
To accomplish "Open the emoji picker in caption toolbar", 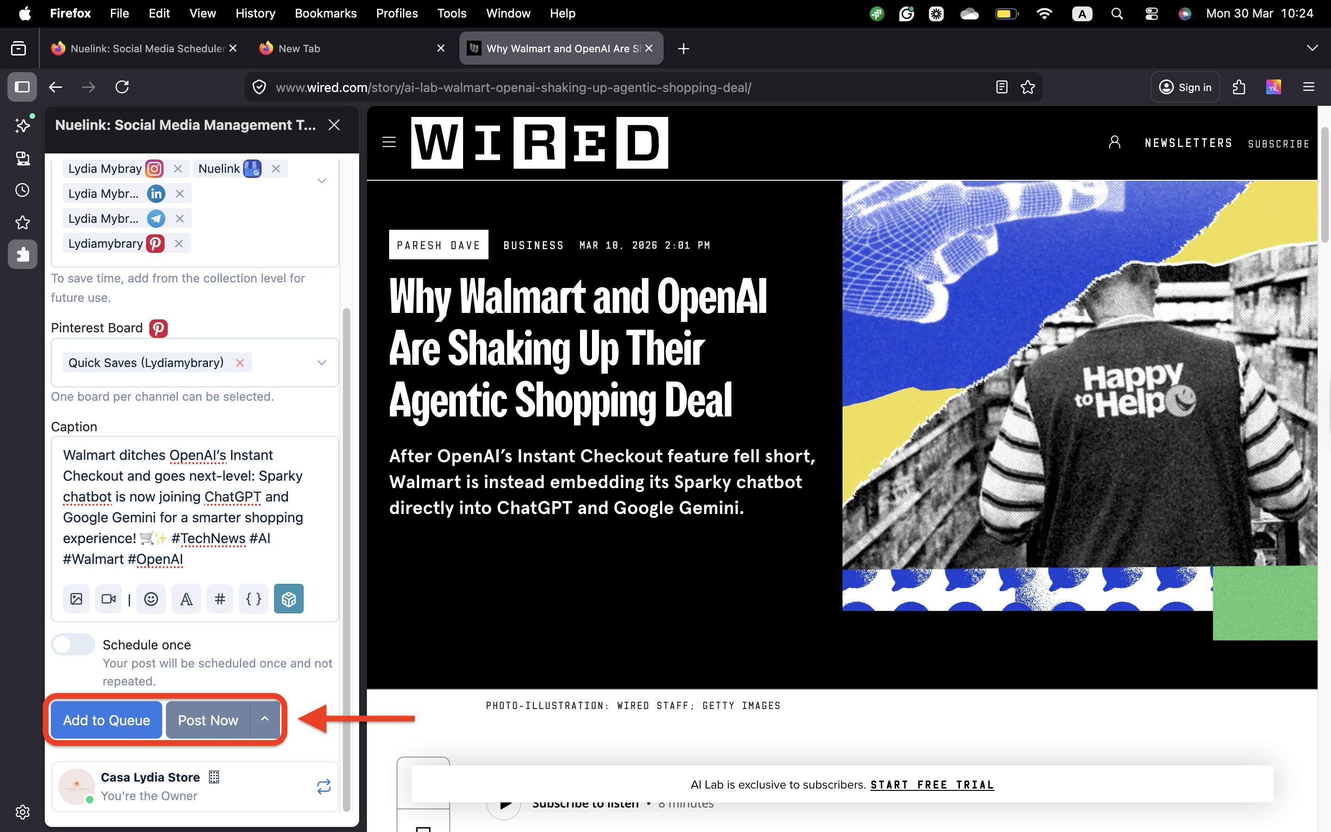I will [x=151, y=599].
